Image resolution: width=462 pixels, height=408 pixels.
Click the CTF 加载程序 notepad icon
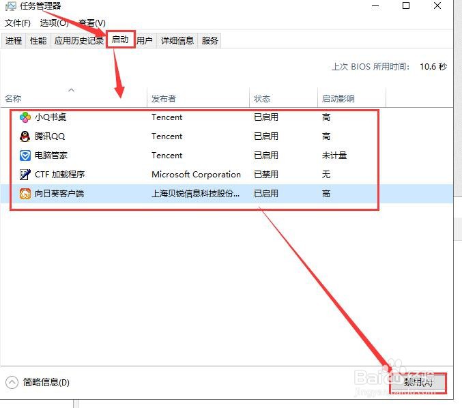25,175
